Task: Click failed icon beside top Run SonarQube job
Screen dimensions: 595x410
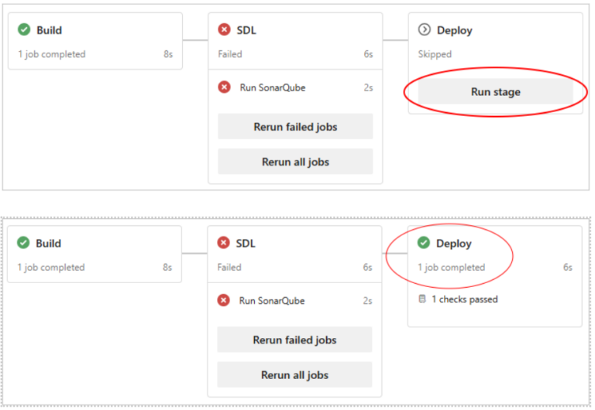Action: click(224, 87)
